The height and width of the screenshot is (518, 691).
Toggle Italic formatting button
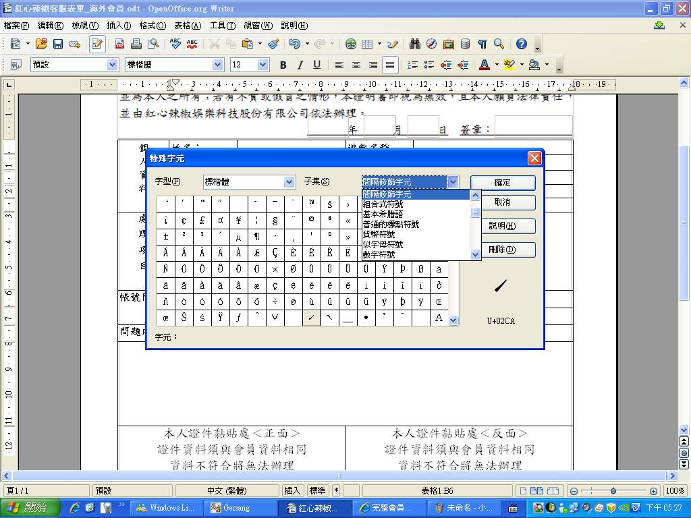click(x=300, y=65)
